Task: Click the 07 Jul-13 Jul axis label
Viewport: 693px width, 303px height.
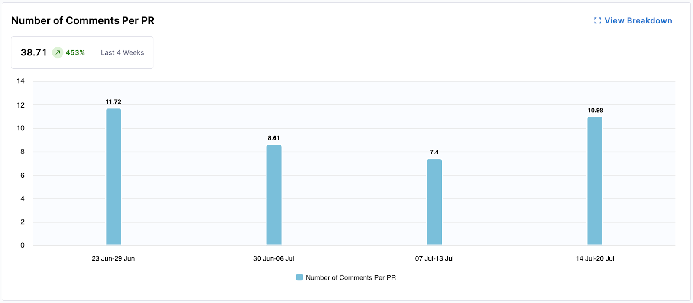Action: 434,258
